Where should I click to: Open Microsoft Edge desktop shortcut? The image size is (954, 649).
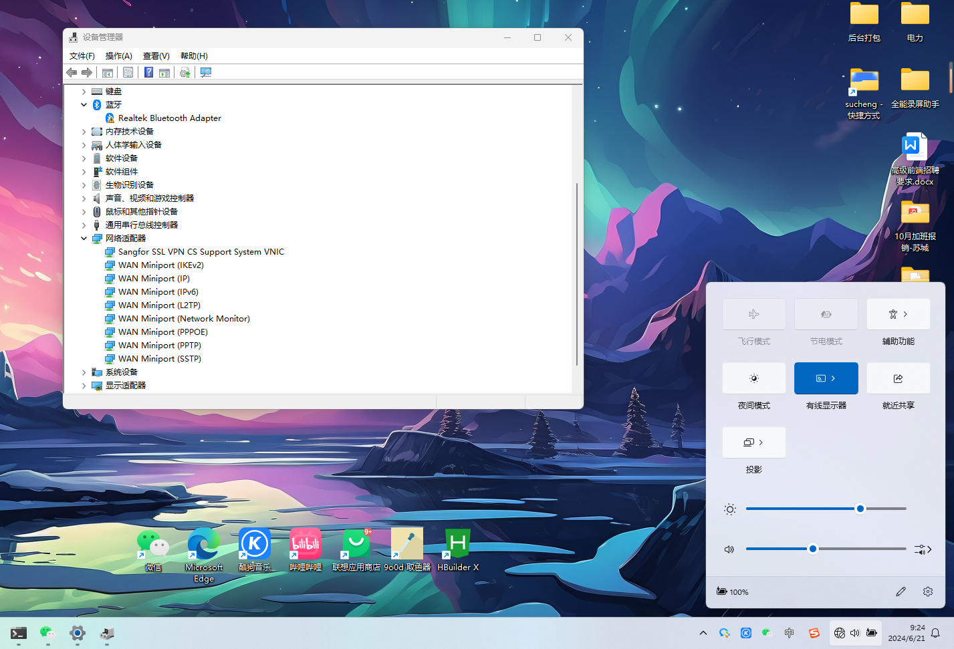click(204, 555)
